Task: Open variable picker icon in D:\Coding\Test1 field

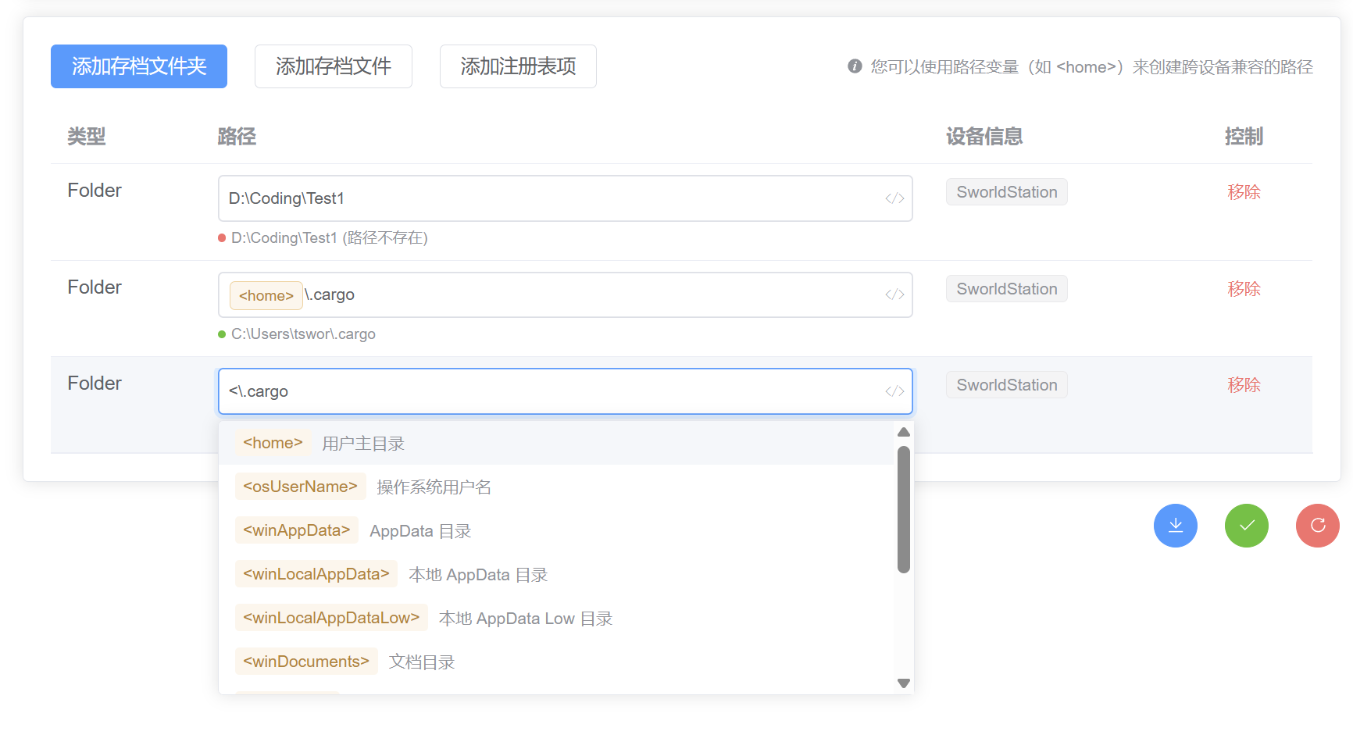Action: [x=894, y=198]
